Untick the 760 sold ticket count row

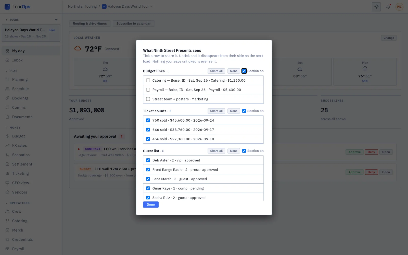[148, 120]
